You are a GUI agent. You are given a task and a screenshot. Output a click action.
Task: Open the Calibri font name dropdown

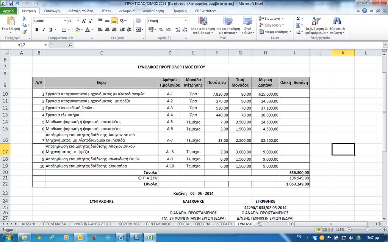65,21
